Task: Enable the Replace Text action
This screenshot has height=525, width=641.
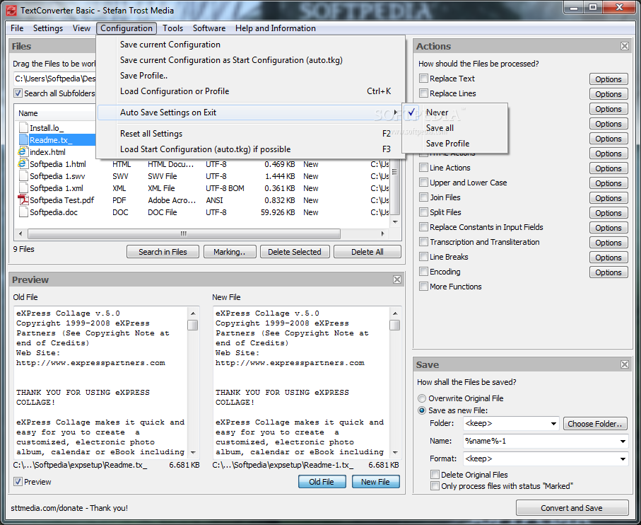Action: tap(423, 78)
